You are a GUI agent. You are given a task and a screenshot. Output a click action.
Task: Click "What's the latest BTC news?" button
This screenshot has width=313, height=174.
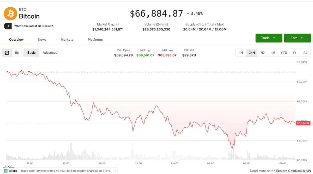pos(30,26)
